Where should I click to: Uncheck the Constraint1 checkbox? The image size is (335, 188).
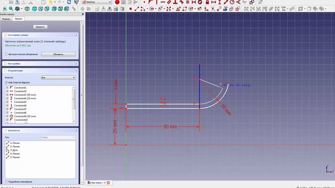(x=7, y=88)
